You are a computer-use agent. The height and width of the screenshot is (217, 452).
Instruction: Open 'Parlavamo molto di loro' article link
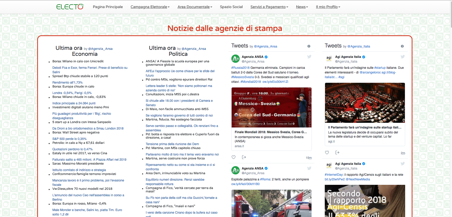coord(182,154)
